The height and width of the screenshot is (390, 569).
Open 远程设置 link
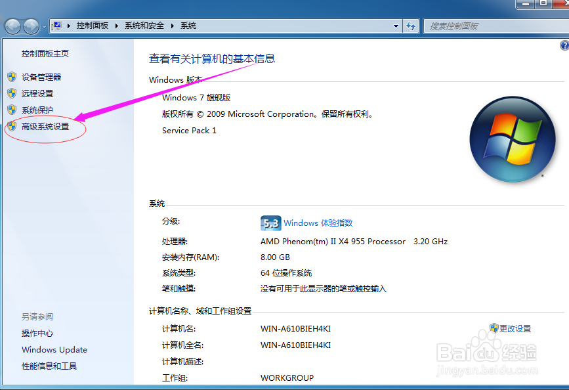click(x=37, y=94)
